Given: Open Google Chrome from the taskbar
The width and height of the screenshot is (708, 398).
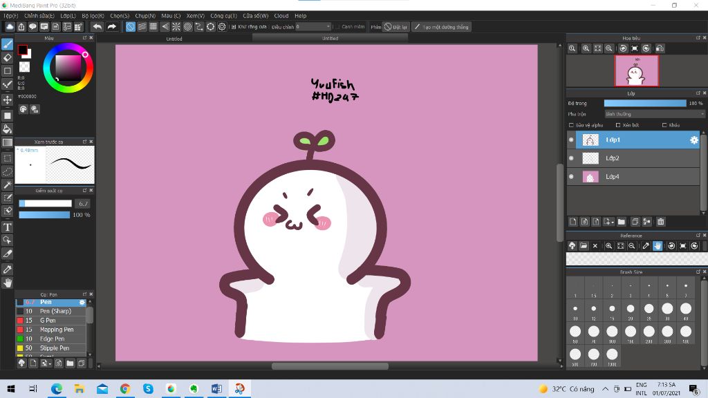Looking at the screenshot, I should click(x=125, y=388).
